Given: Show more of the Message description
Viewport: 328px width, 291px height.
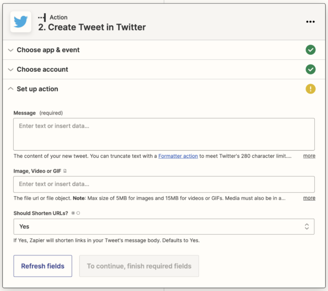Looking at the screenshot, I should (x=309, y=156).
